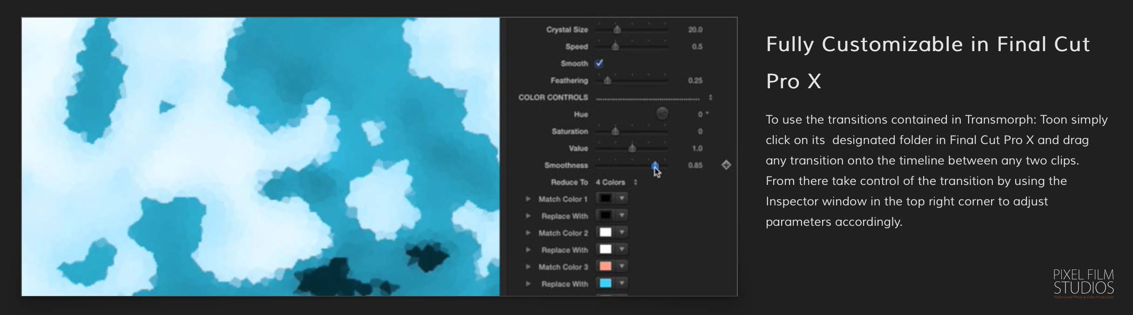
Task: Click the Saturation value 0
Action: [700, 131]
